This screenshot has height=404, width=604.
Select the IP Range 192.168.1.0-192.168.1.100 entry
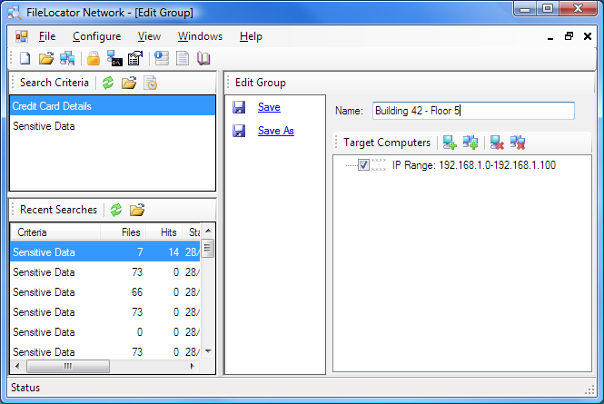pyautogui.click(x=473, y=165)
